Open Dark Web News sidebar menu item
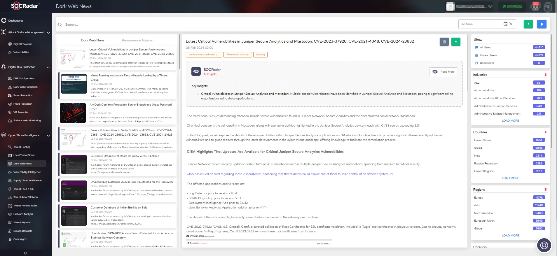 click(26, 164)
